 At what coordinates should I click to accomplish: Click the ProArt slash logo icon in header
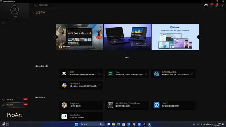pos(206,5)
